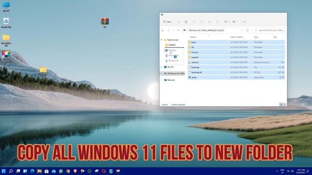Launch Microsoft Edge from taskbar
312x175 pixels.
point(32,171)
